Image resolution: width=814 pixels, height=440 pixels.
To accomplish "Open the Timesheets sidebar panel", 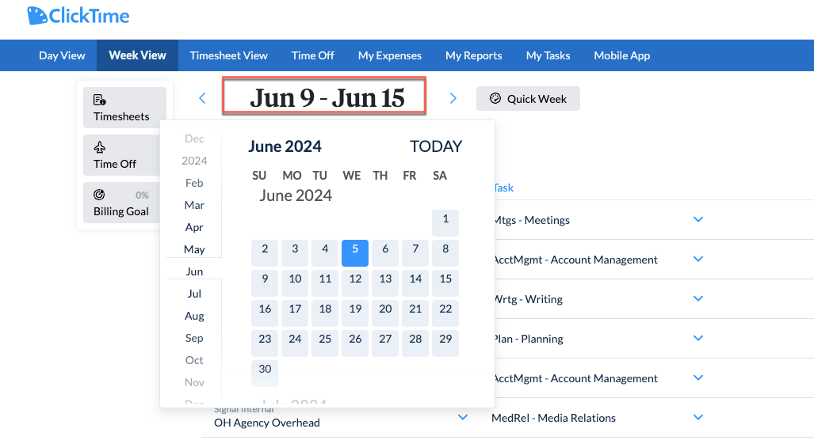I will coord(124,108).
